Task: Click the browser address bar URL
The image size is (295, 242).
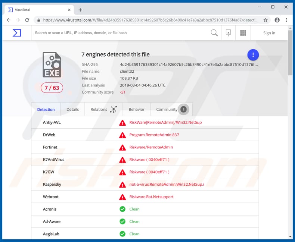Action: tap(150, 20)
